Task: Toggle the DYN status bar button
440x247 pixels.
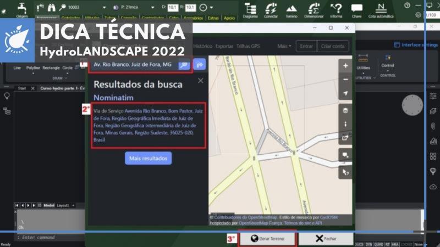Action: [369, 244]
